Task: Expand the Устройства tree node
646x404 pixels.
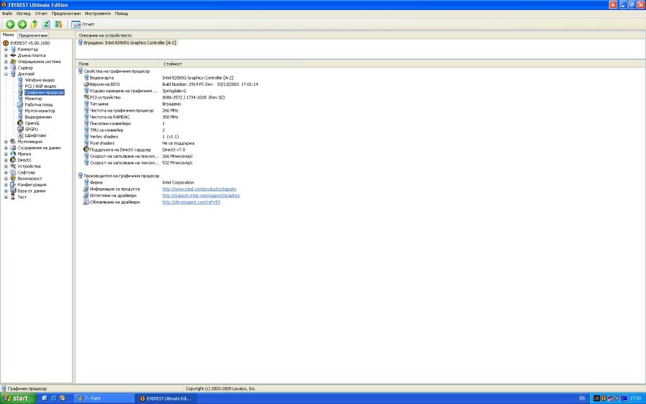Action: pos(6,167)
